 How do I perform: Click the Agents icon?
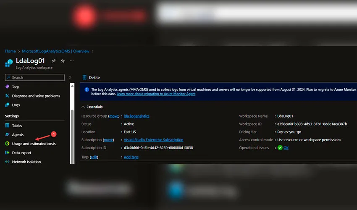(7, 134)
